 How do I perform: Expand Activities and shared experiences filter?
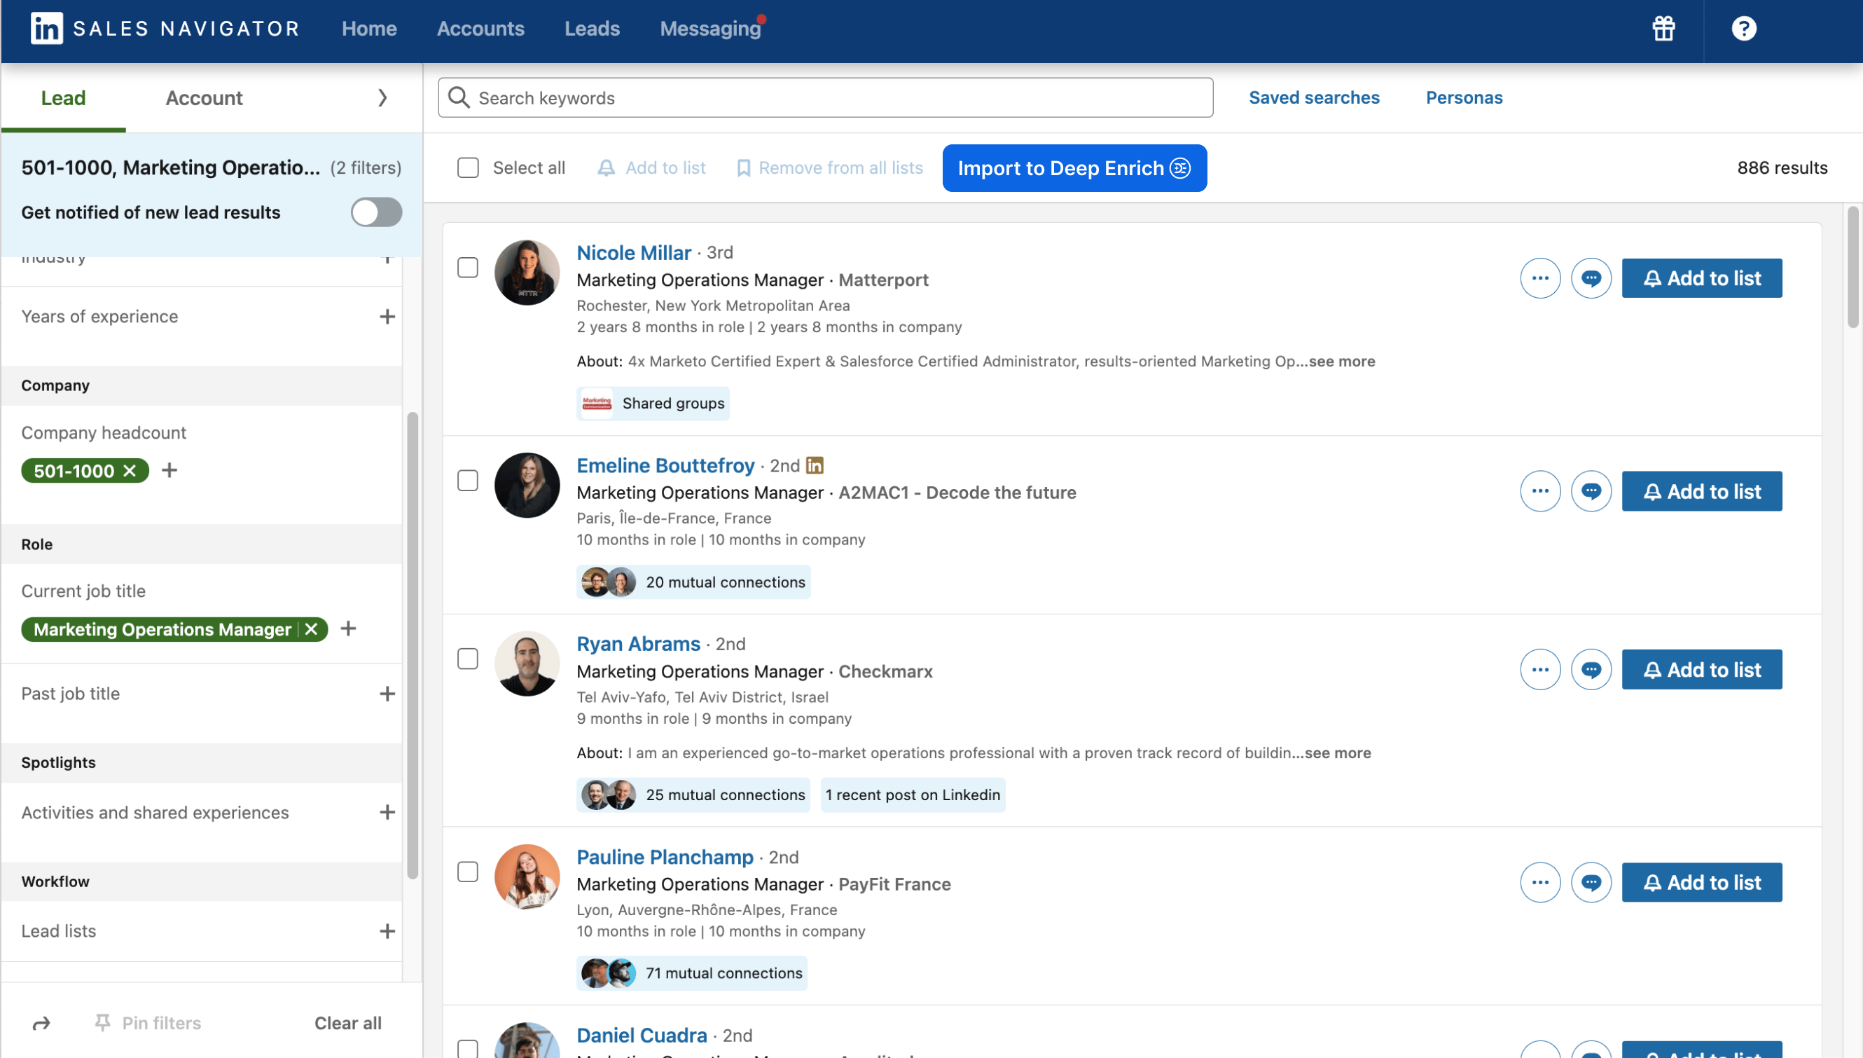click(387, 811)
